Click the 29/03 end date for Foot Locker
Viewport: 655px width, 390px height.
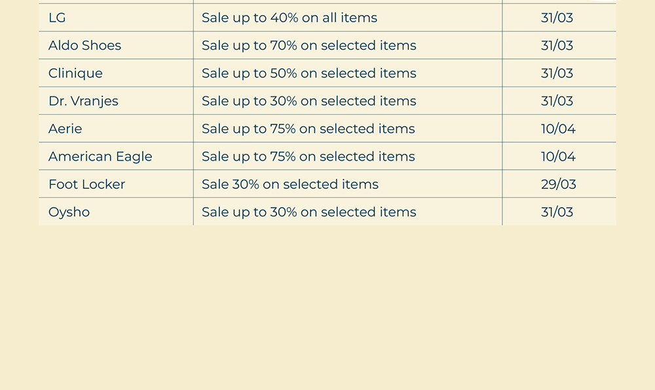click(558, 184)
